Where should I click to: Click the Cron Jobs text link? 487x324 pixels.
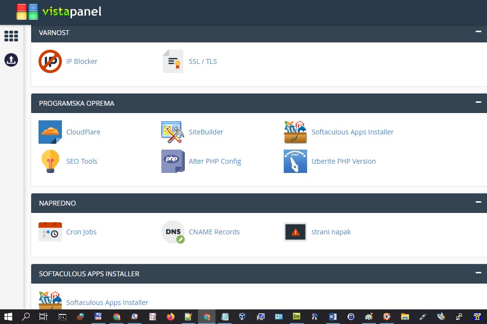click(x=81, y=232)
